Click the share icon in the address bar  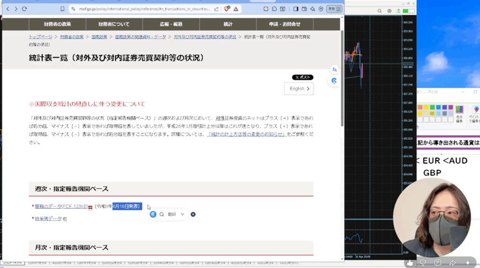click(216, 8)
